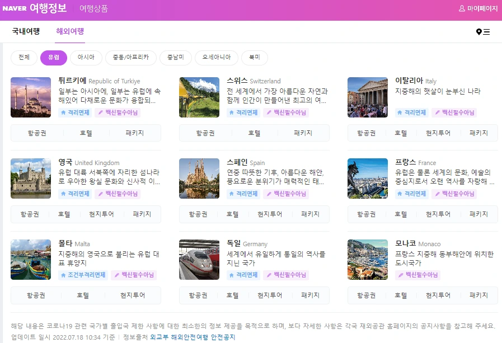Screen dimensions: 502x343
Task: Open the 프랑스 gargoyle thumbnail
Action: (368, 178)
